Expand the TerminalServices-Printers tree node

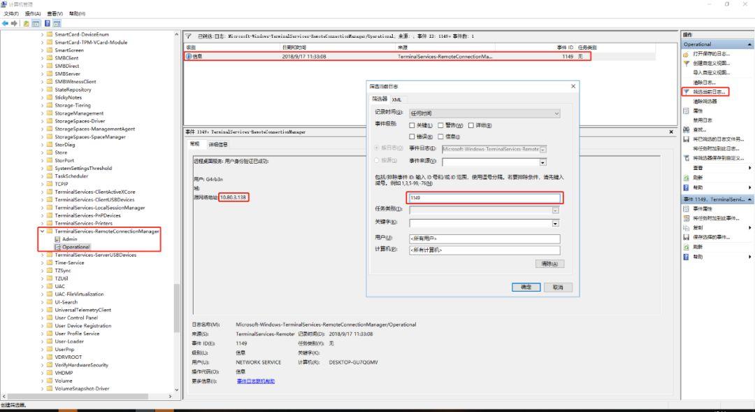point(43,223)
